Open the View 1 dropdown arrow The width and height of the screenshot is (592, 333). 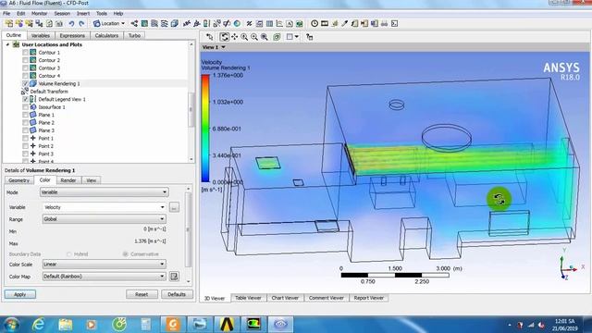(x=223, y=47)
